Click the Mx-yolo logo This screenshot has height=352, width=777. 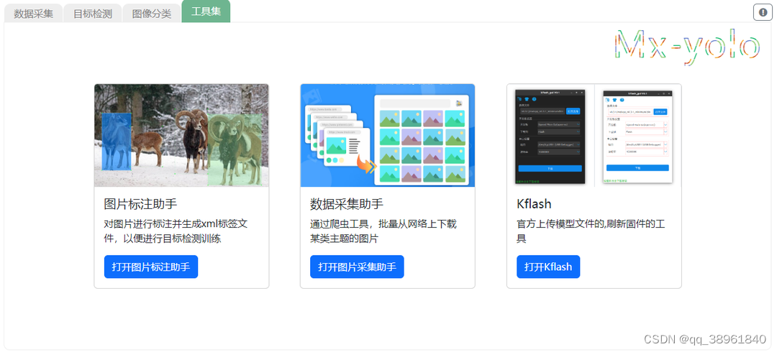pyautogui.click(x=687, y=47)
